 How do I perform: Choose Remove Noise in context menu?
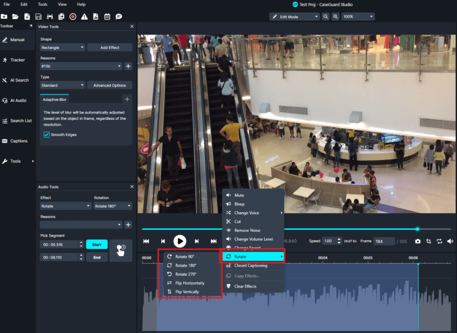point(247,231)
